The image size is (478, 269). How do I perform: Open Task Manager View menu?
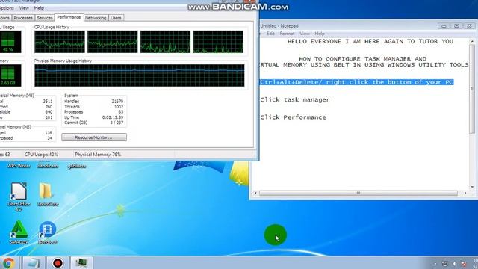point(24,8)
